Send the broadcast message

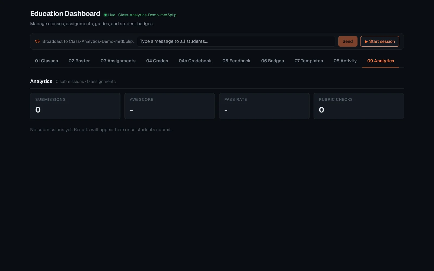(x=347, y=41)
